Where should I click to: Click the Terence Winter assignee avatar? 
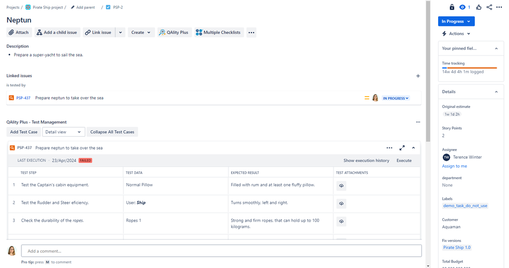tap(446, 157)
